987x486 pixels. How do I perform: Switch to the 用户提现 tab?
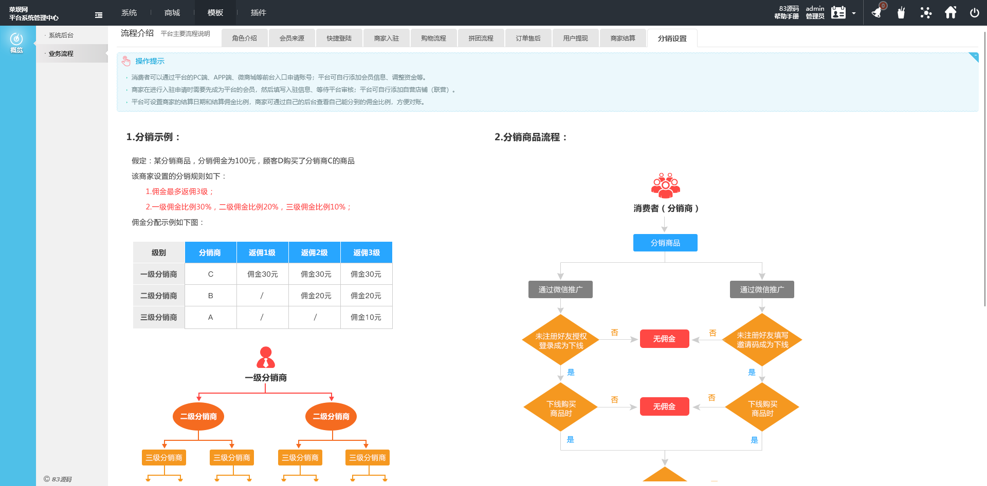(x=576, y=38)
